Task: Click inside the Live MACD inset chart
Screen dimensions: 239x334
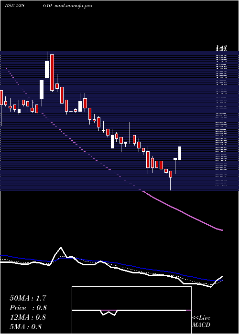Action: pos(131,310)
